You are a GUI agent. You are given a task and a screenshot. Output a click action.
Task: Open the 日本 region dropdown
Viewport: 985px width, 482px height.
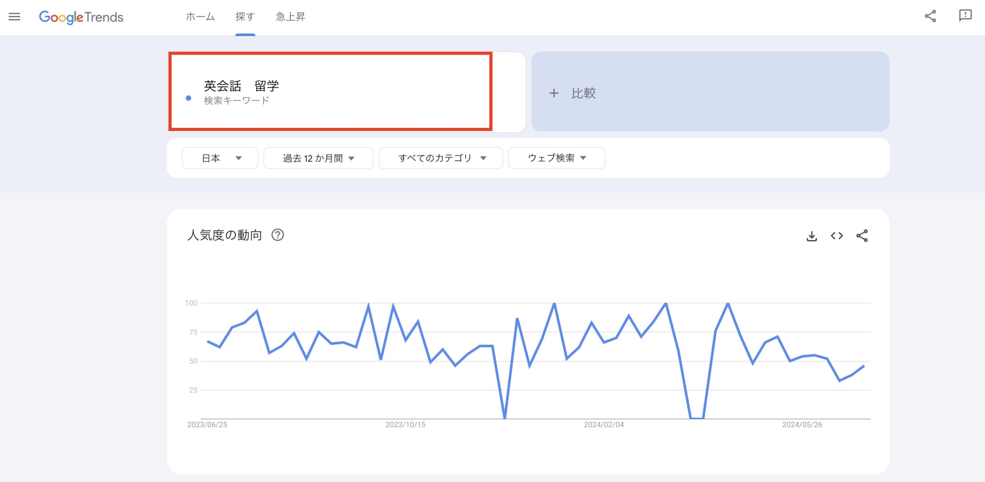coord(220,158)
